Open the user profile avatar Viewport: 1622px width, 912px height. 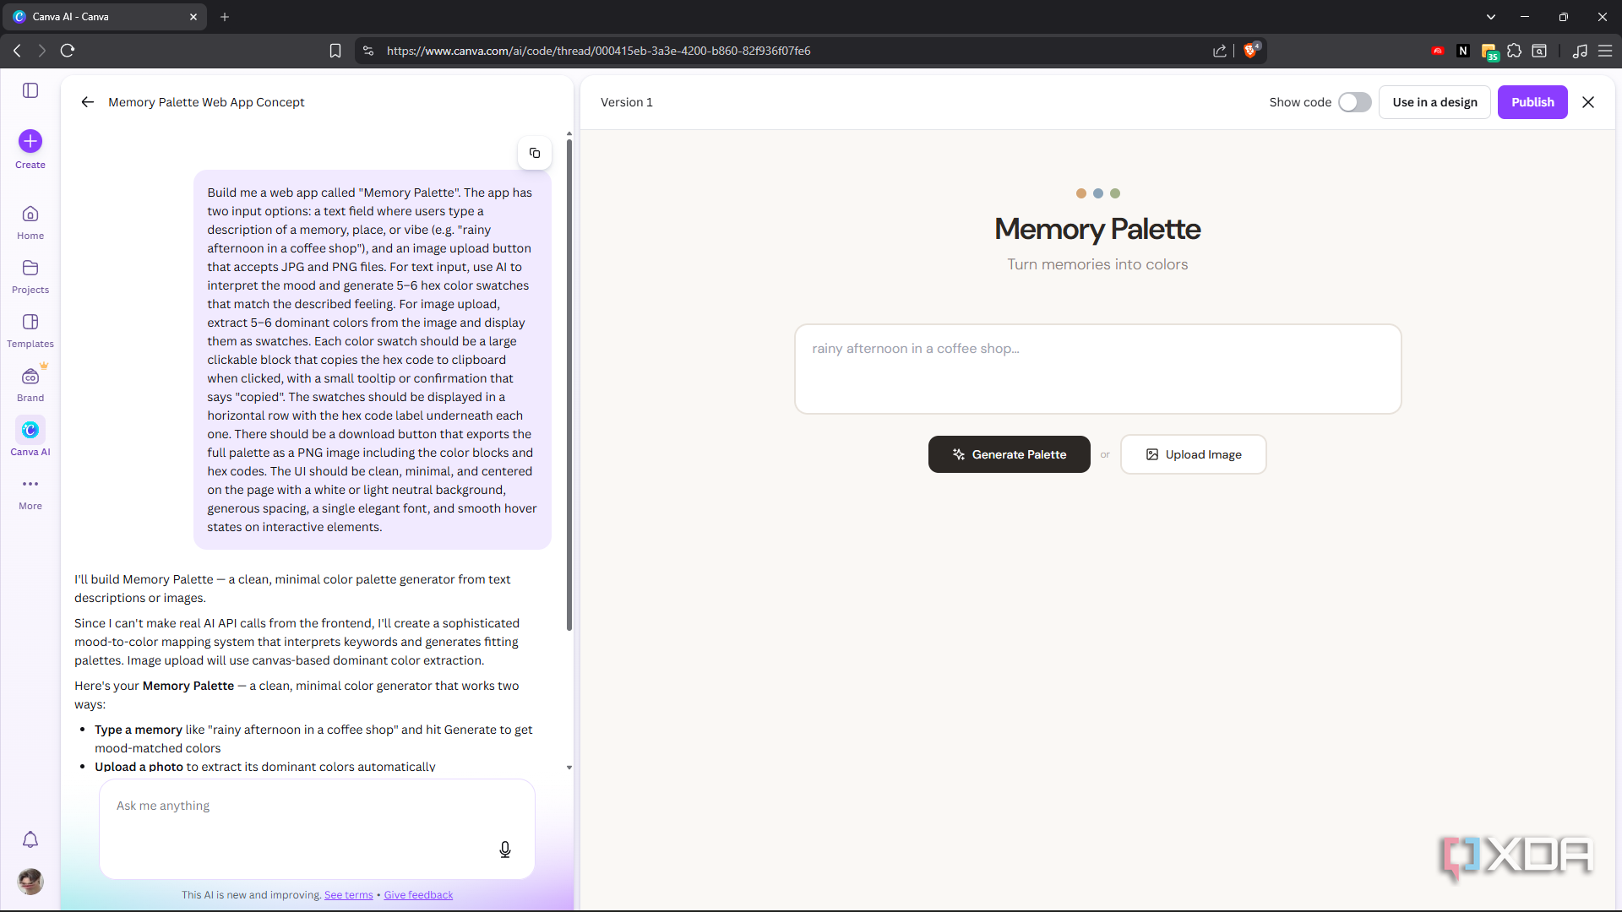(x=30, y=882)
